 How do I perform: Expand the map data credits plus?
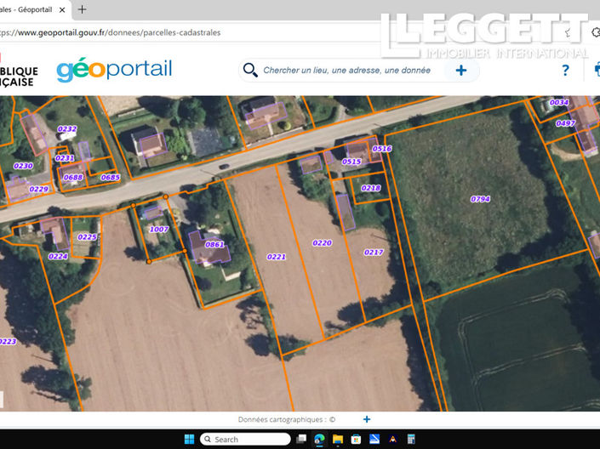[x=367, y=419]
